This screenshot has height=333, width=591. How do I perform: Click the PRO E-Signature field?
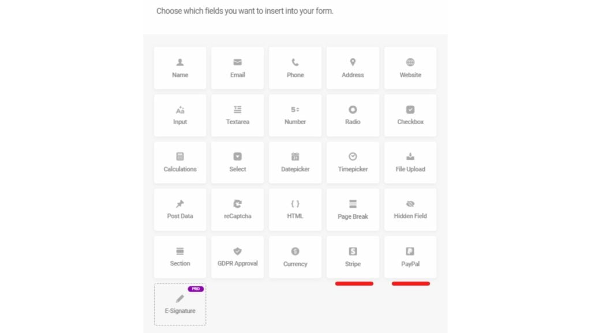180,304
